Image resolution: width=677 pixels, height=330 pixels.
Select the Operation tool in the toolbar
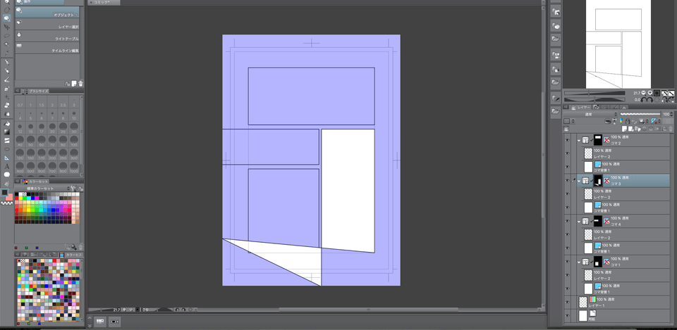6,18
